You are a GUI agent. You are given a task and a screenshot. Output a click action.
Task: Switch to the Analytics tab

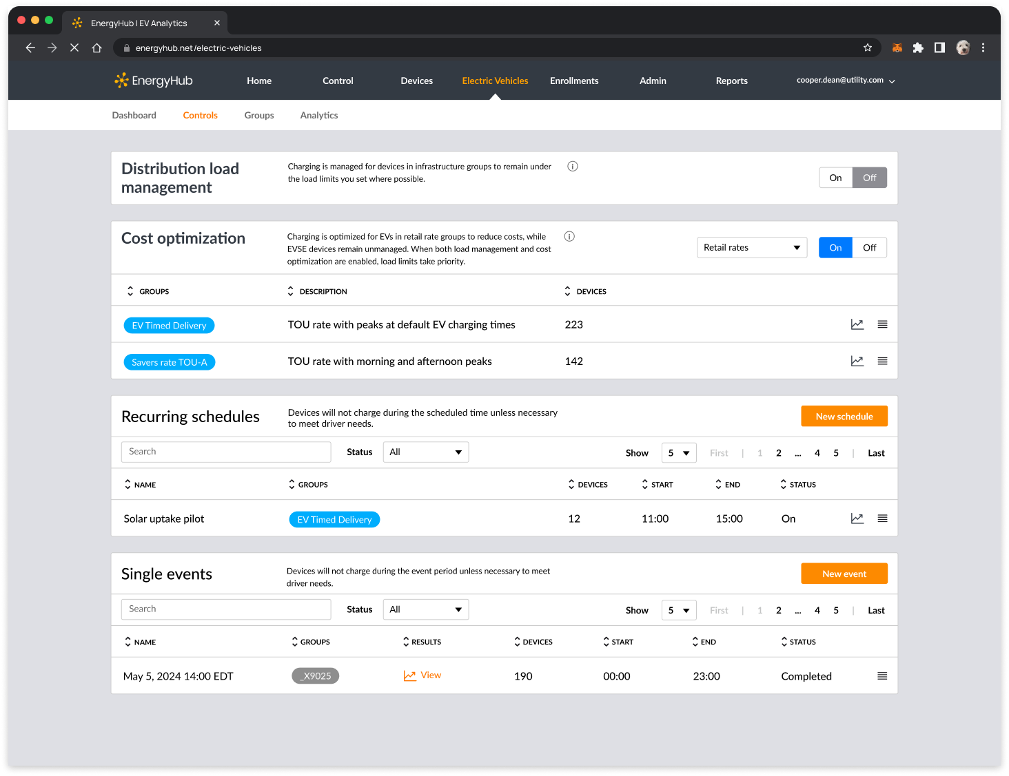(318, 116)
